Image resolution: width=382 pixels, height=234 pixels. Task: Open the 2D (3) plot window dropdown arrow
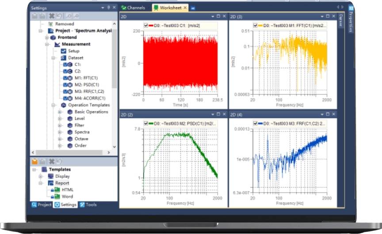tap(322, 16)
